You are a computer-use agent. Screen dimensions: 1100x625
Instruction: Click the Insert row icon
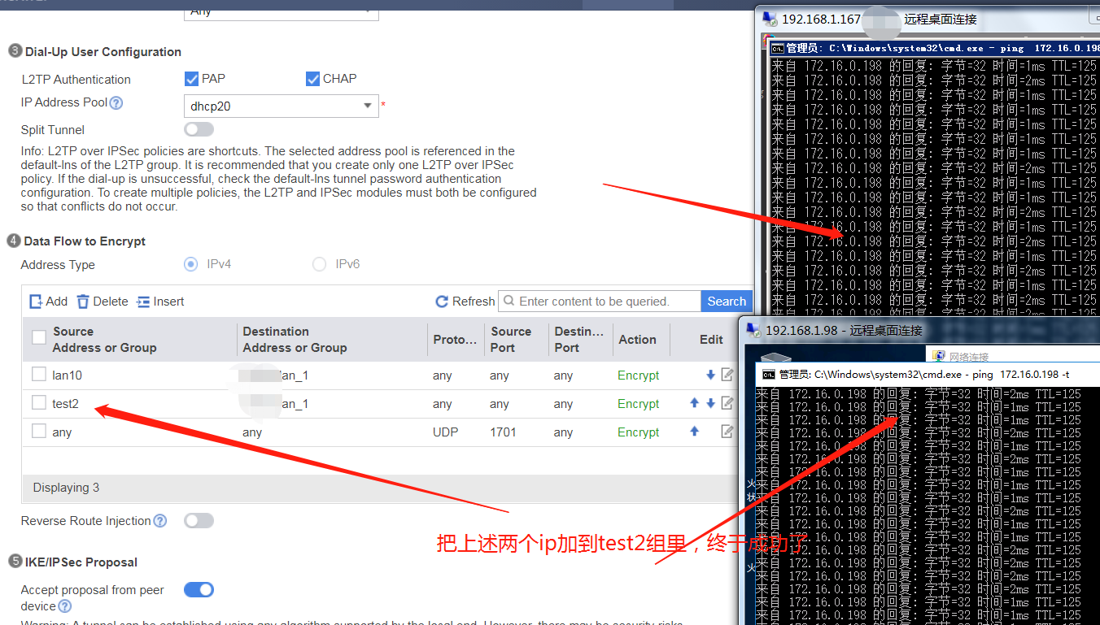143,302
